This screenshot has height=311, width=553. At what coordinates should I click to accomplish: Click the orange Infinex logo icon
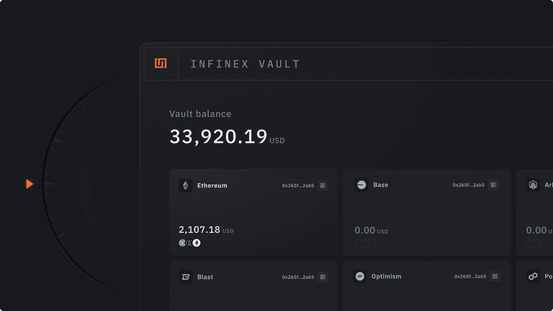[x=161, y=63]
